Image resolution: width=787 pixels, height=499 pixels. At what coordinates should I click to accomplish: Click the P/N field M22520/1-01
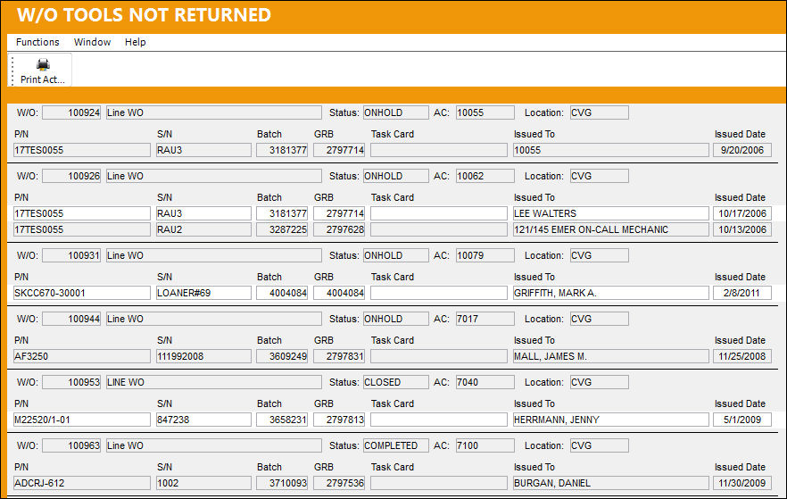pos(82,420)
